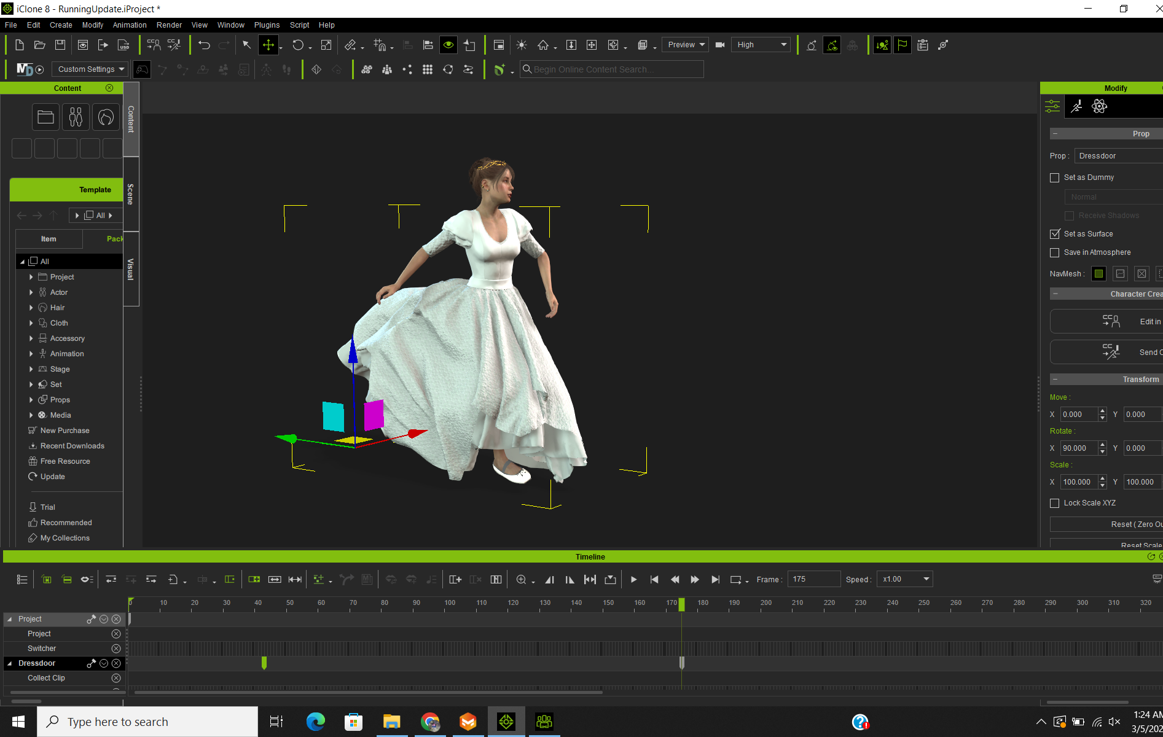
Task: Open the High quality dropdown
Action: pos(761,45)
